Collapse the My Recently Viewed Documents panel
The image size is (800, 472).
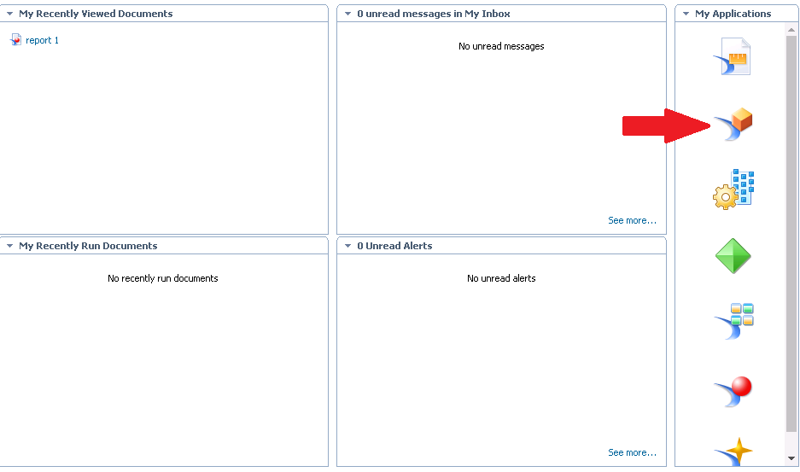[9, 14]
